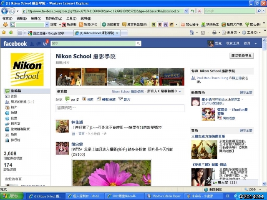Open the recent pages dropdown beside forward button

tap(18, 11)
